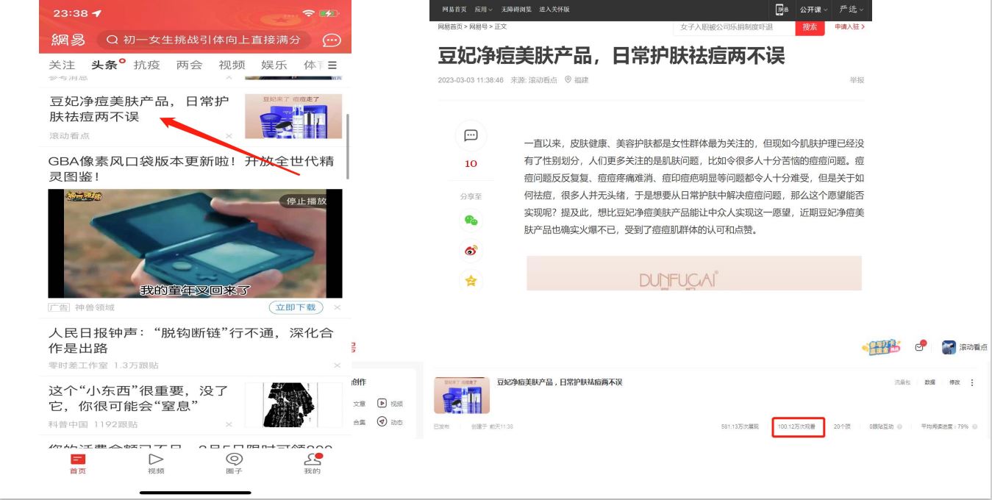
Task: Switch to the 抗疫 tab
Action: coord(148,65)
